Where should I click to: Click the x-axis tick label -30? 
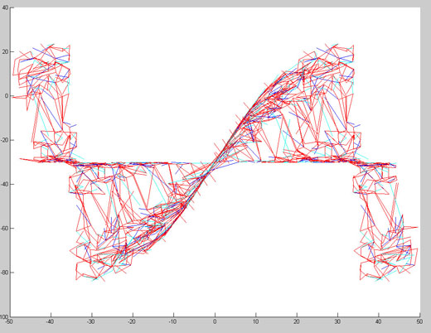tap(90, 321)
